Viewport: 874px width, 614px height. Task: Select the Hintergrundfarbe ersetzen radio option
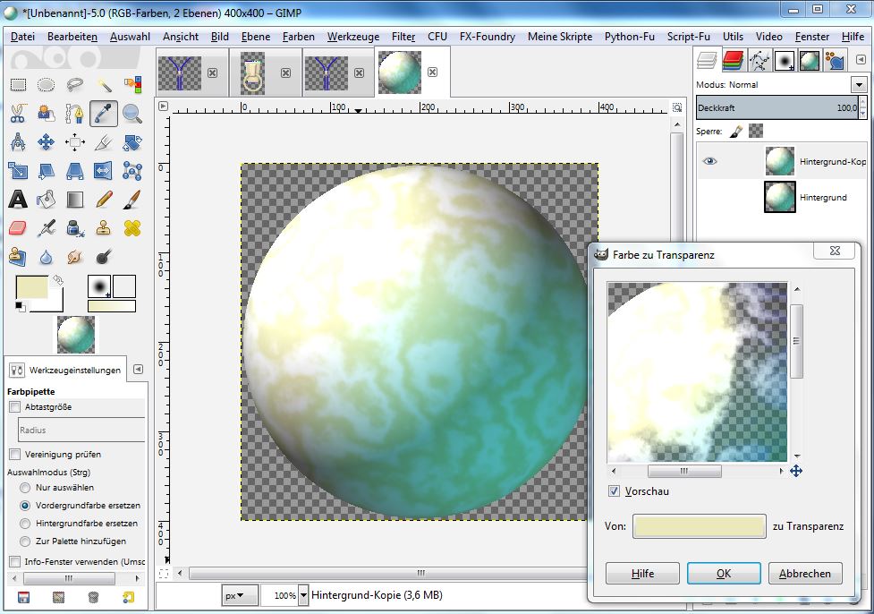24,523
